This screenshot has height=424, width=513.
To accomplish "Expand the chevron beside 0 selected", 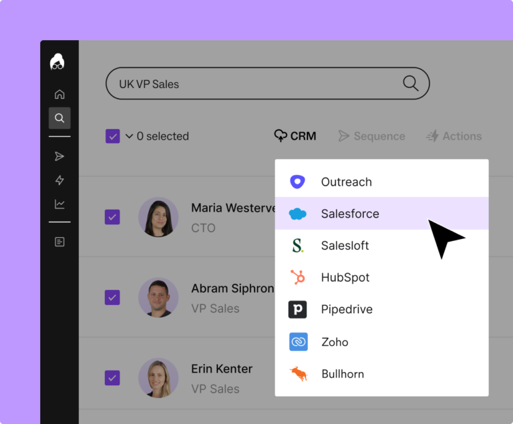I will pos(129,136).
